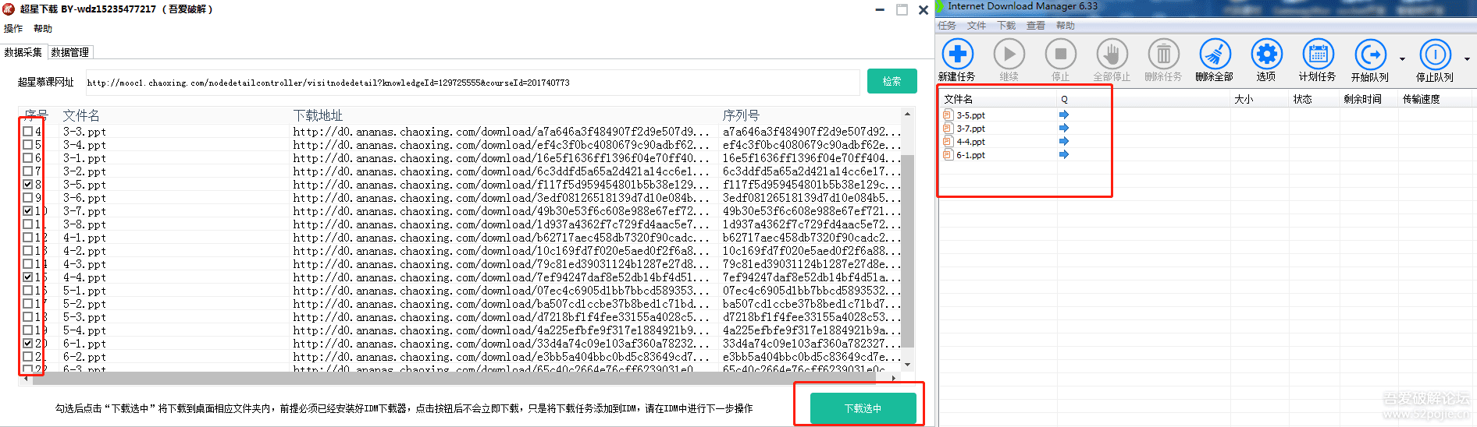Switch to the 数据管理 tab
Image resolution: width=1477 pixels, height=427 pixels.
[x=70, y=52]
